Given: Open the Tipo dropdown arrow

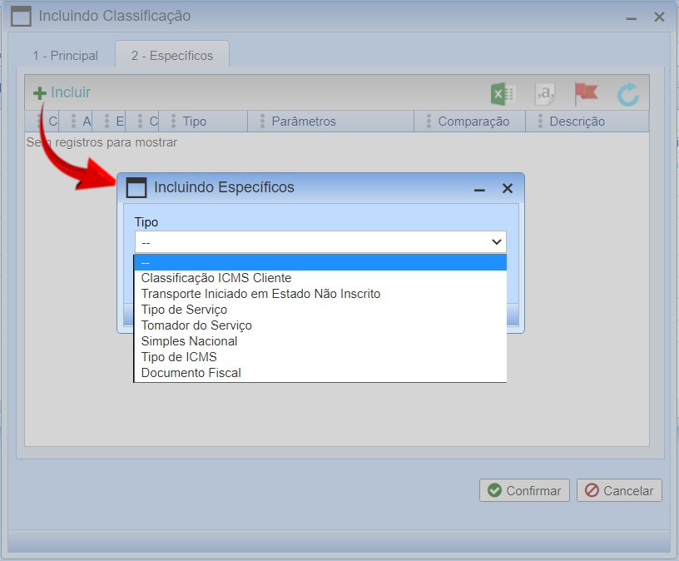Looking at the screenshot, I should 497,242.
